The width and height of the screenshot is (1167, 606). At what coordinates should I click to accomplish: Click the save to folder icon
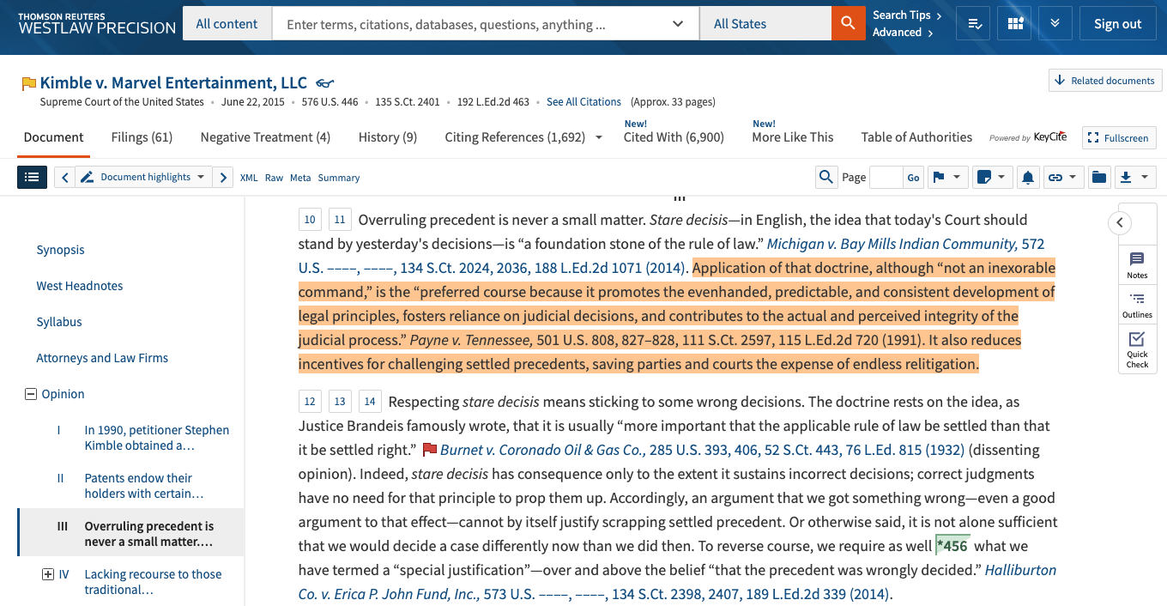pyautogui.click(x=1098, y=178)
